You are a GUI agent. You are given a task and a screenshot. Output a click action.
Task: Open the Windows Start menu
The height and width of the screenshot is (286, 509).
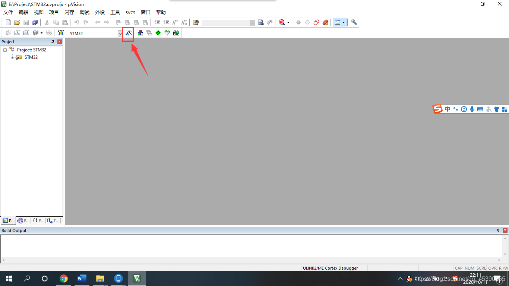tap(9, 279)
